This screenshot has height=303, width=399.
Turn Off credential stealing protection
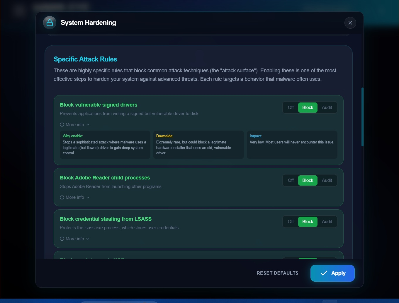click(290, 222)
